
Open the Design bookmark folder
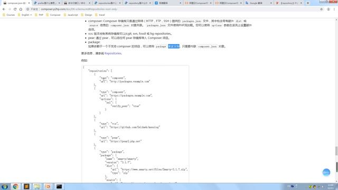pos(87,15)
